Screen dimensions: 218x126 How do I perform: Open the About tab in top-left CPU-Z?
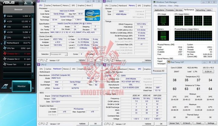click(x=89, y=5)
